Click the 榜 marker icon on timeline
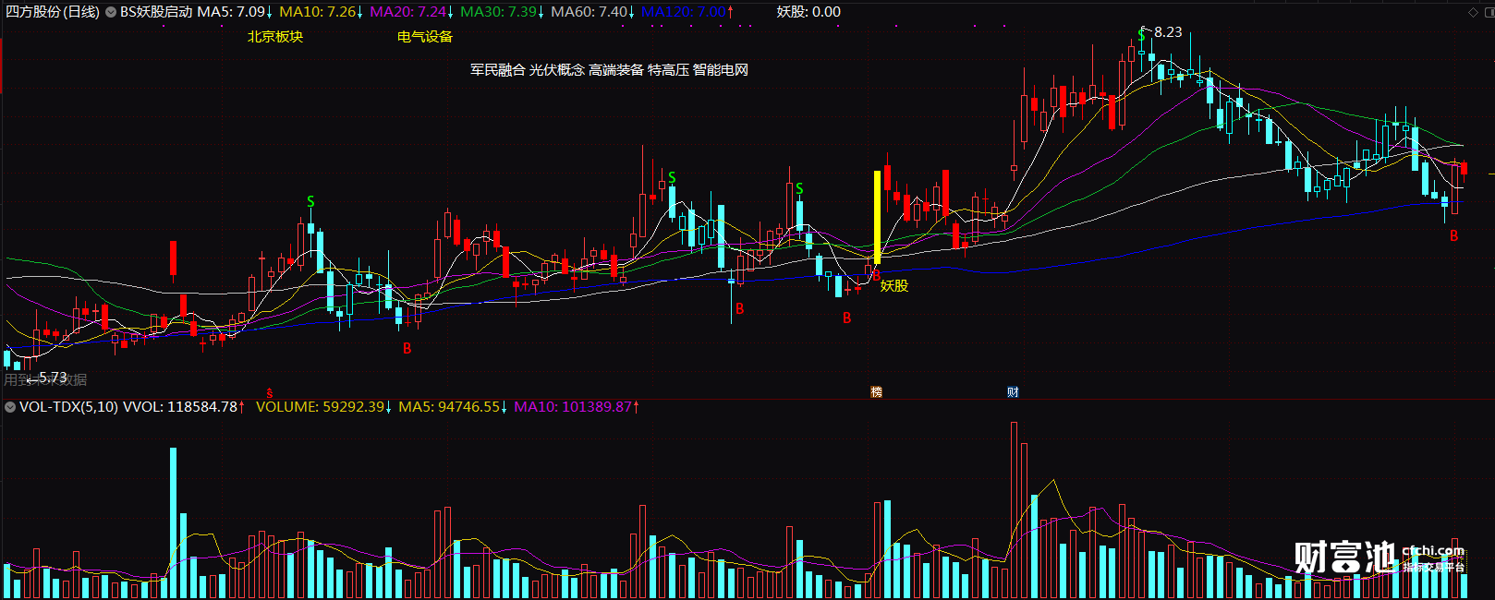1495x600 pixels. [x=876, y=392]
